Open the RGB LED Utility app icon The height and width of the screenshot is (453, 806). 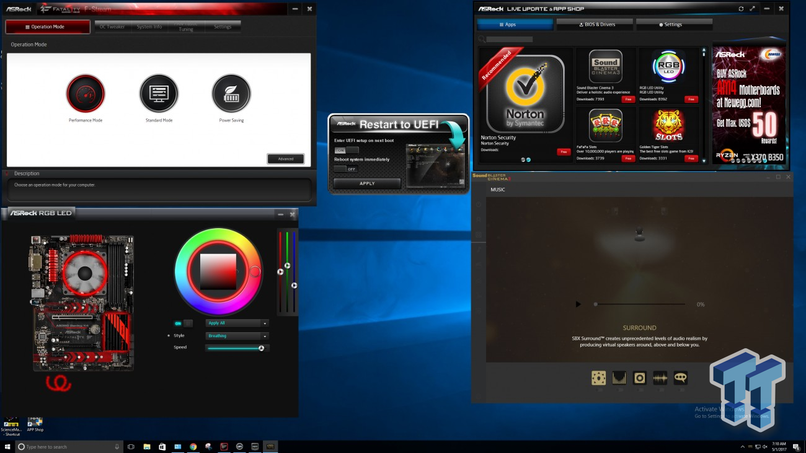tap(668, 66)
